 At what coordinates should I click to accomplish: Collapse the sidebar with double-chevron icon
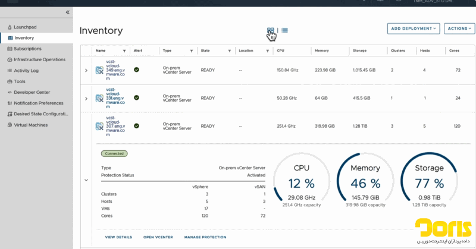point(67,12)
